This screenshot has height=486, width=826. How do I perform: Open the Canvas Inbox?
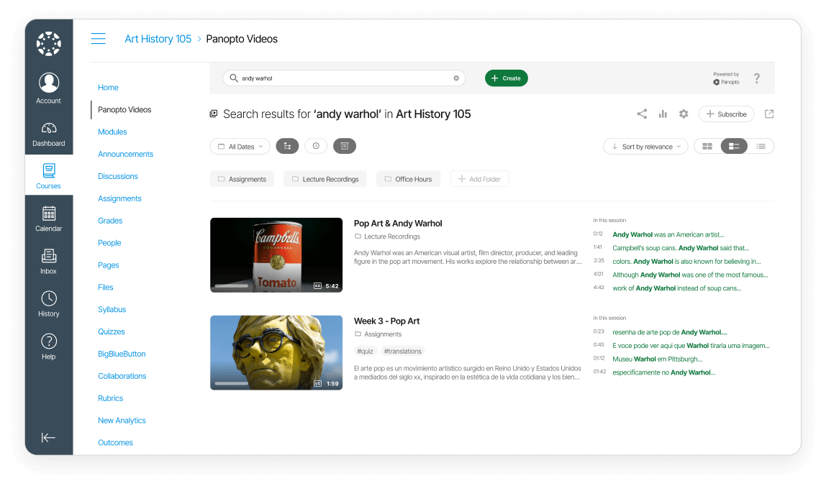point(49,262)
